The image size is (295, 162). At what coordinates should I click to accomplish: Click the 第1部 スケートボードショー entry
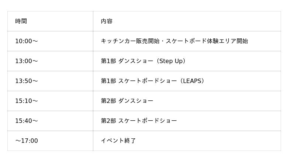point(139,81)
